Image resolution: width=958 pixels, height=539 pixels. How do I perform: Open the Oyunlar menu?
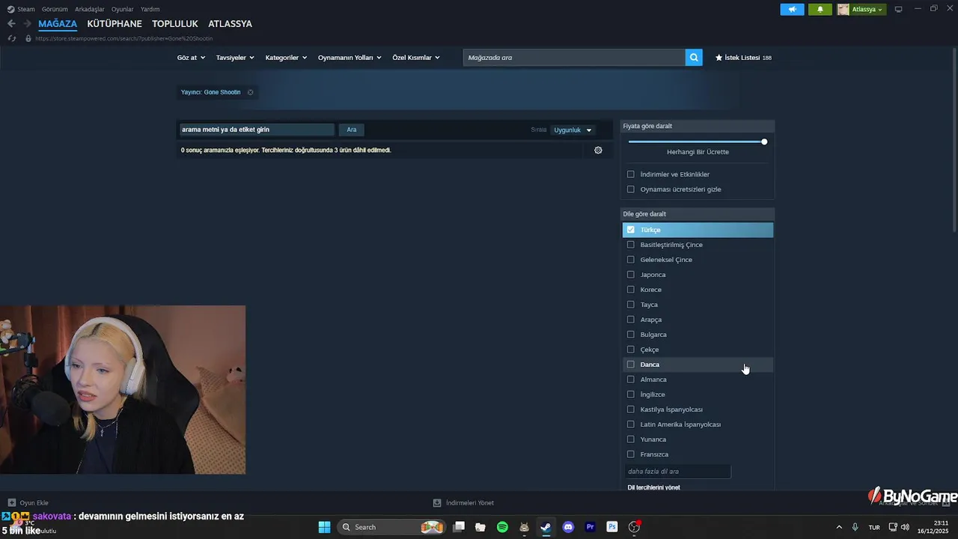click(x=122, y=9)
